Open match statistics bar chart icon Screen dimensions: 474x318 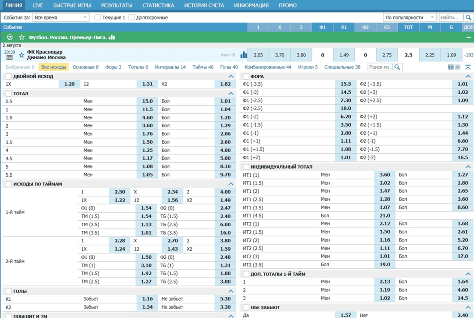pos(244,55)
